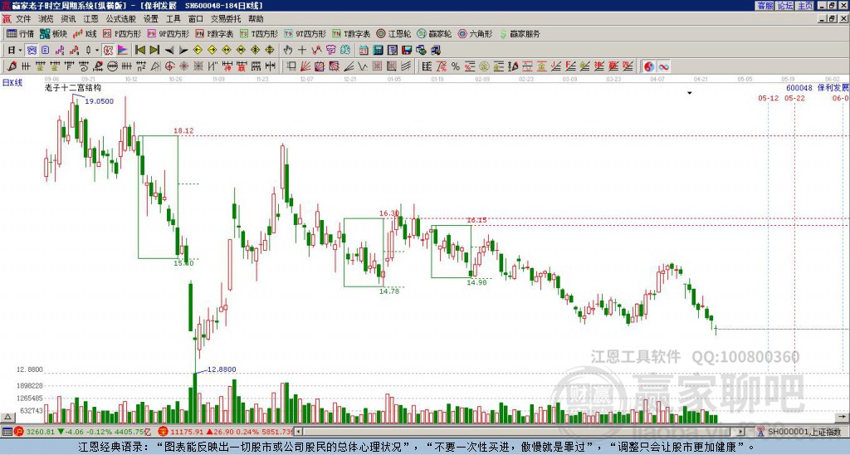Click the scrollbar right arrow button
Screen dimensions: 850x455
pyautogui.click(x=741, y=432)
